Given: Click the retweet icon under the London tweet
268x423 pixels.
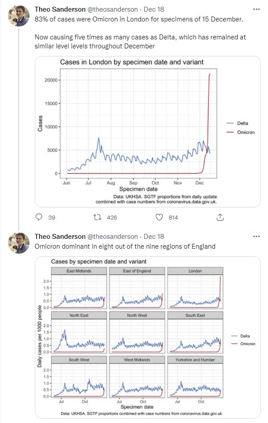Looking at the screenshot, I should click(x=96, y=217).
